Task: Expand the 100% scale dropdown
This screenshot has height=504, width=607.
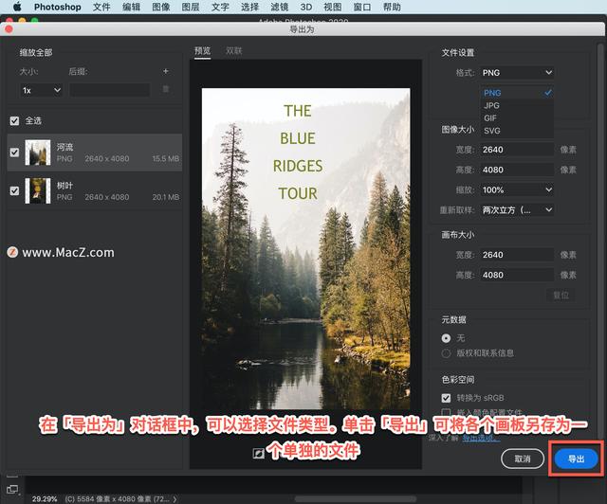Action: pos(517,190)
